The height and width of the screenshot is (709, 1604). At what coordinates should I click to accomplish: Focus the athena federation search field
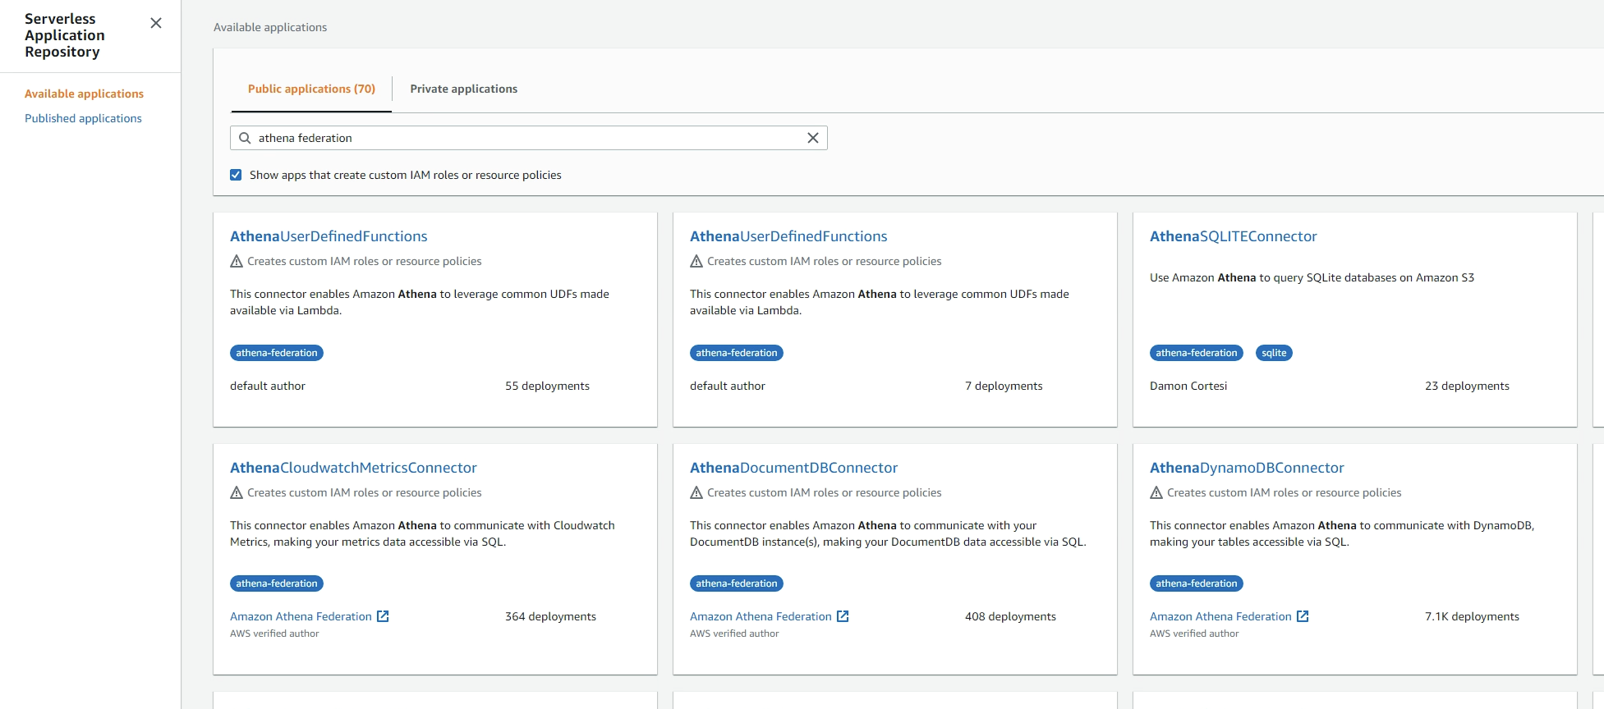(529, 138)
